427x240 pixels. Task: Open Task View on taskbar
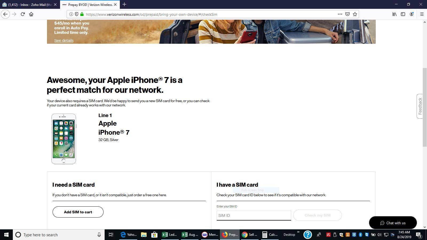point(111,235)
